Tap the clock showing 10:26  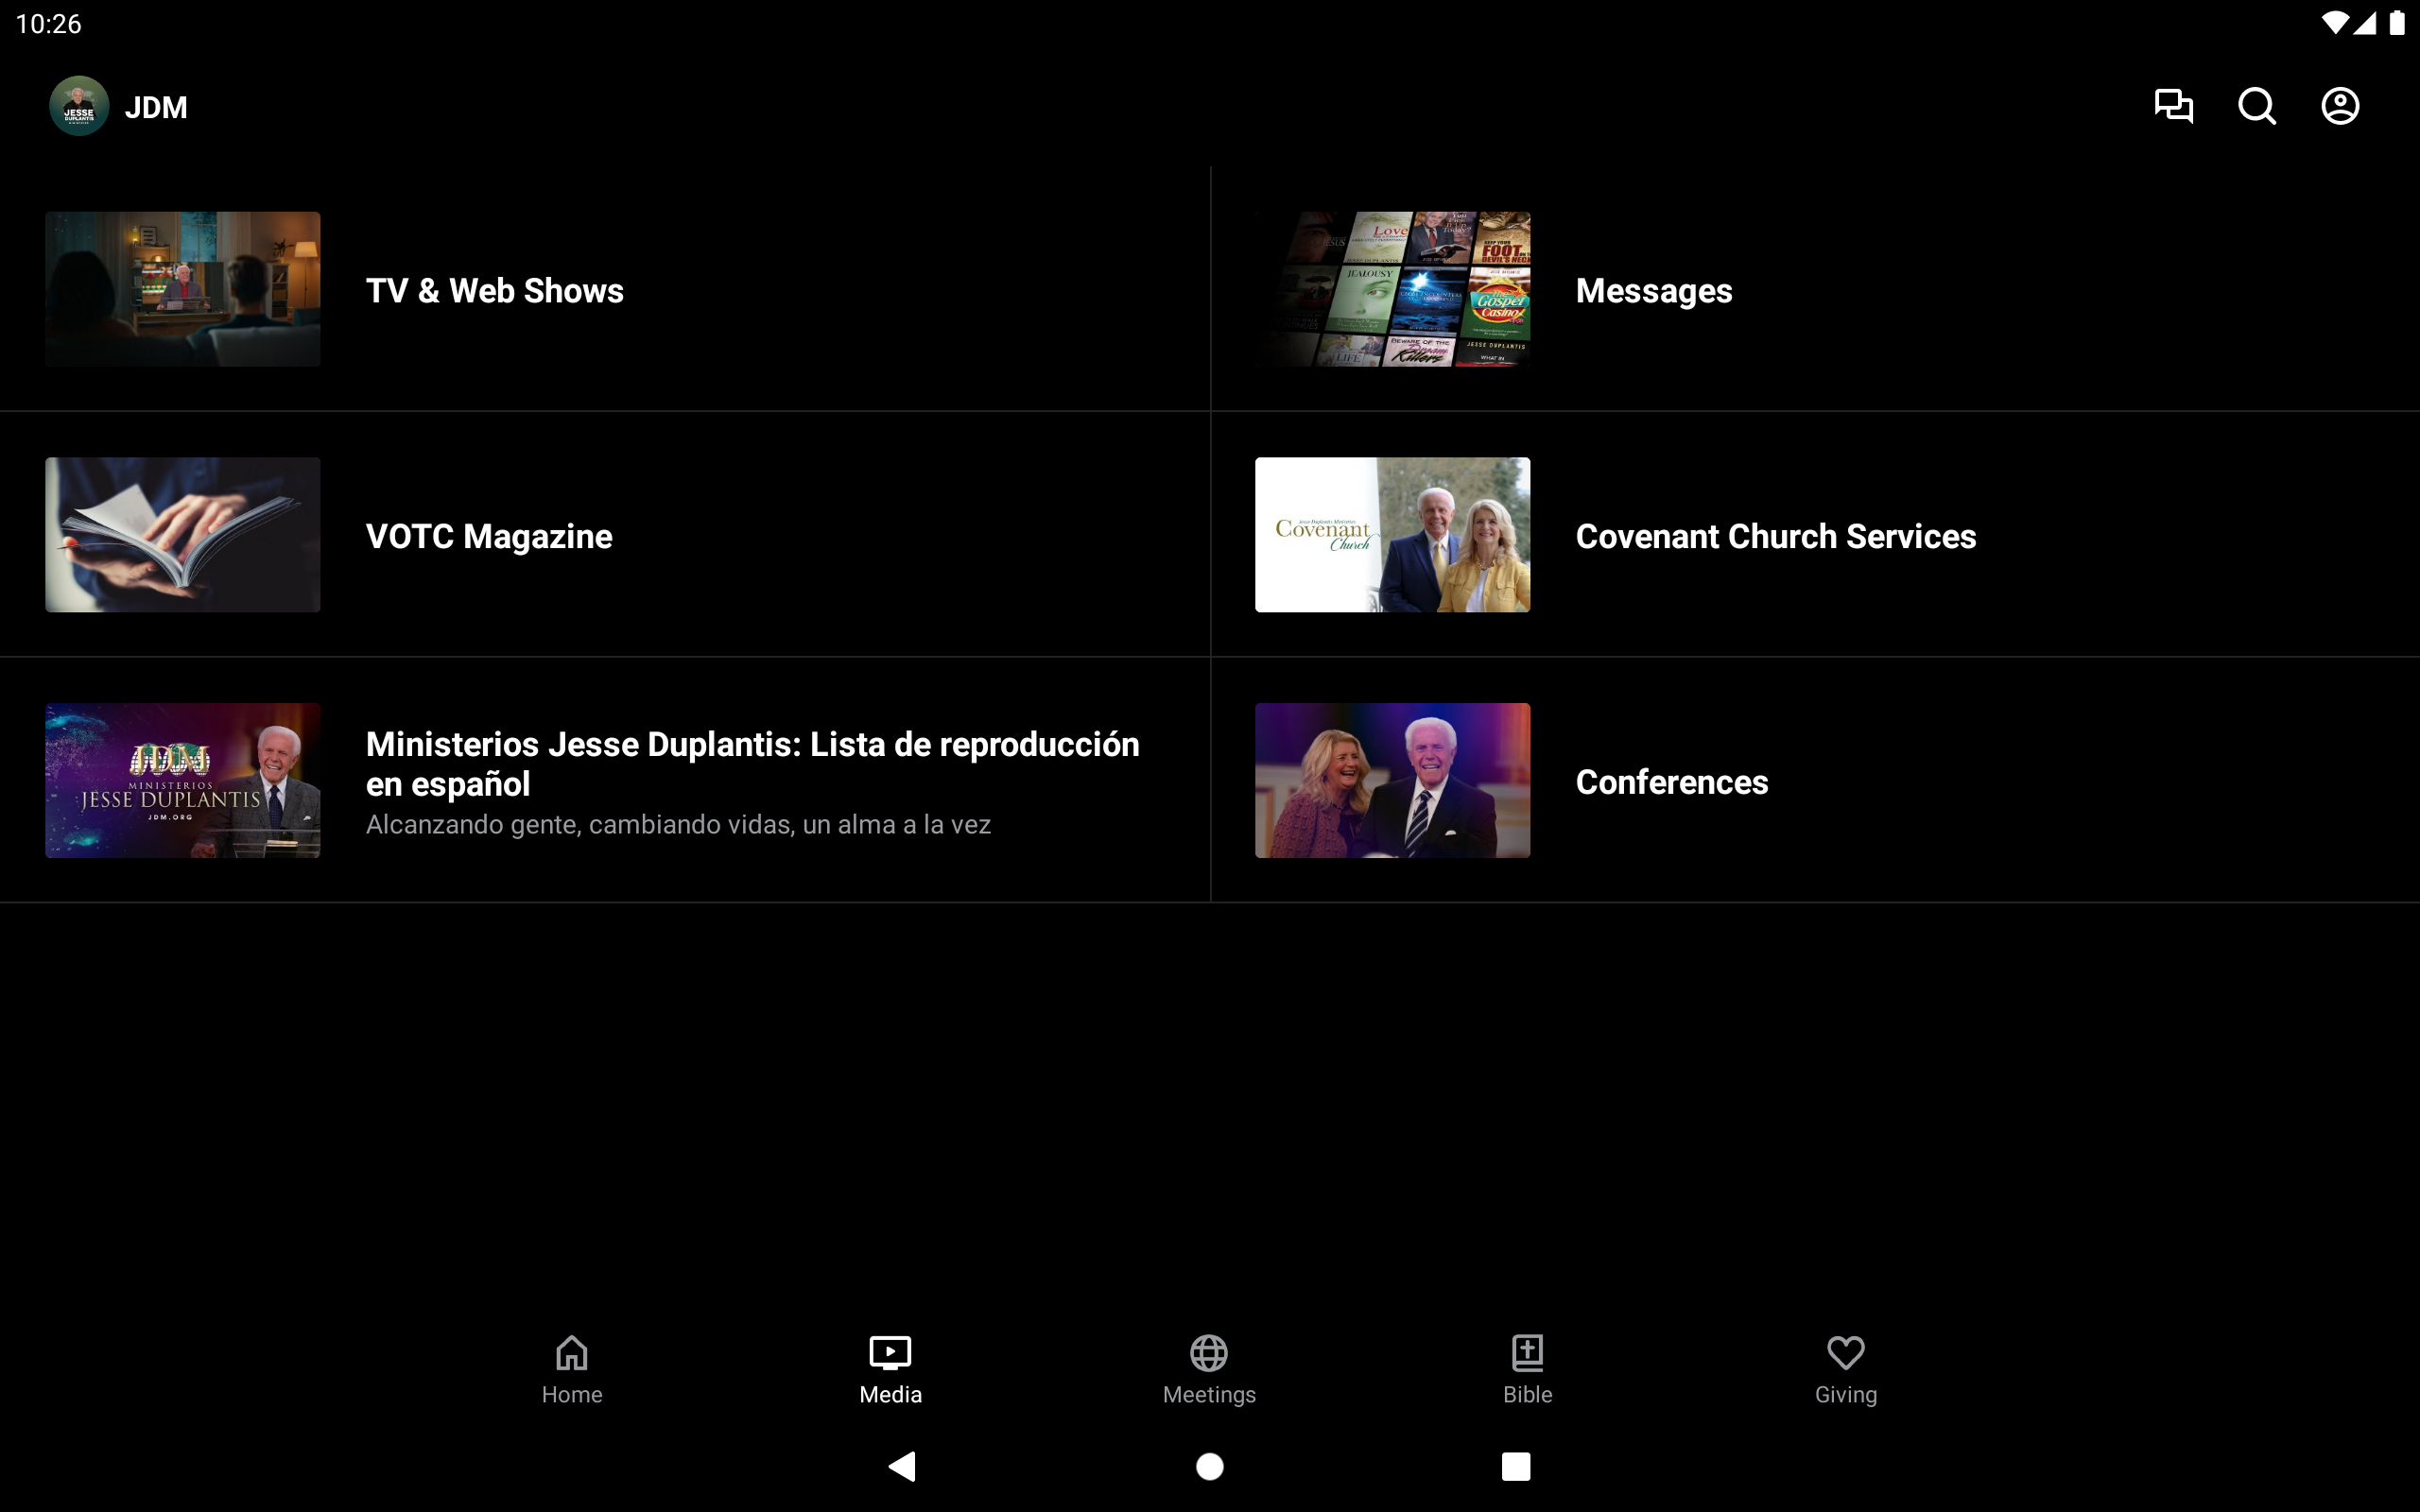tap(49, 24)
